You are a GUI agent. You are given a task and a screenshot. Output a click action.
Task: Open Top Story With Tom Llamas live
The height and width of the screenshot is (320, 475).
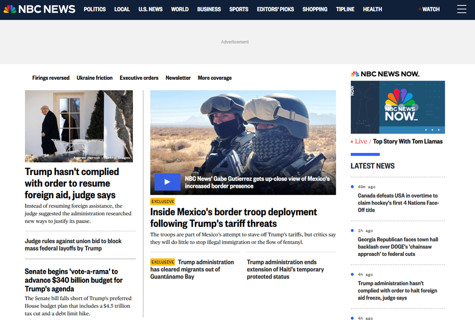tap(408, 141)
